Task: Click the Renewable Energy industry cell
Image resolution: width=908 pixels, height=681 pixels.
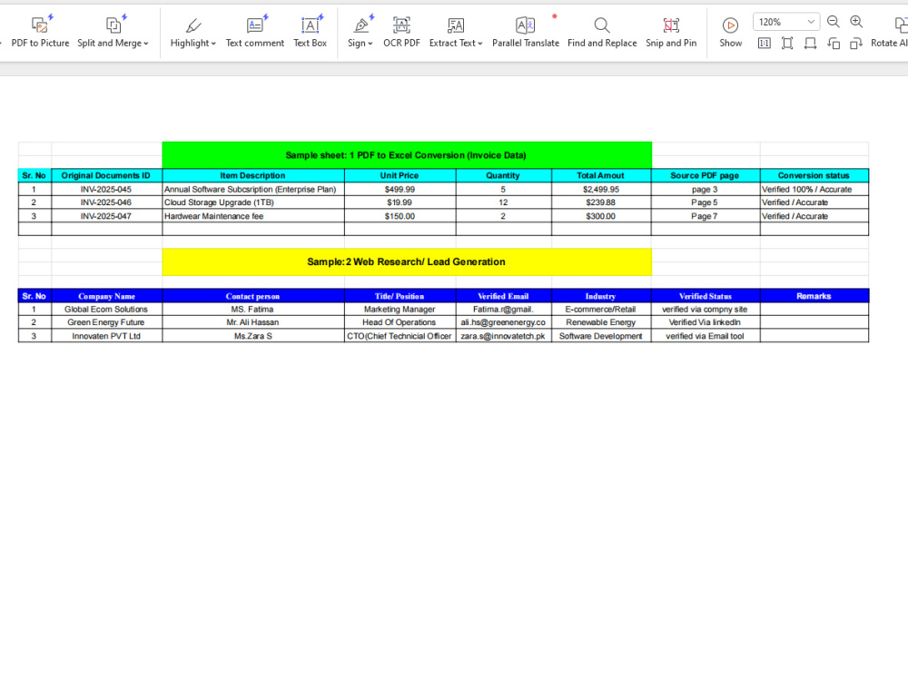Action: (601, 322)
